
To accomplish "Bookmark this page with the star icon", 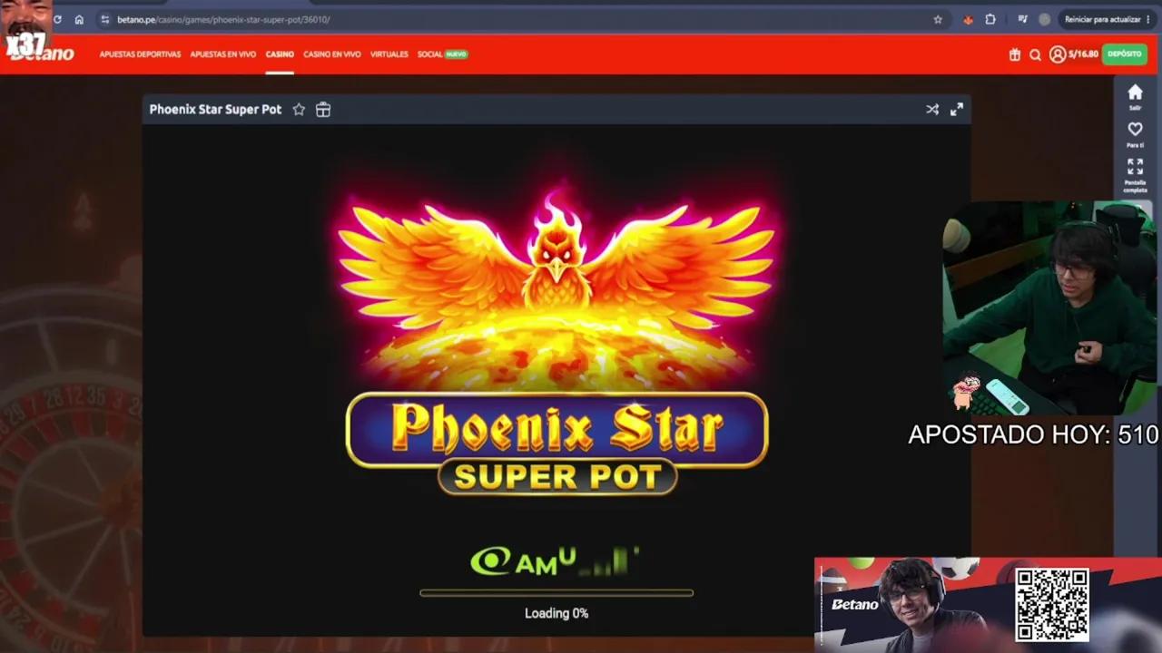I will pyautogui.click(x=938, y=19).
